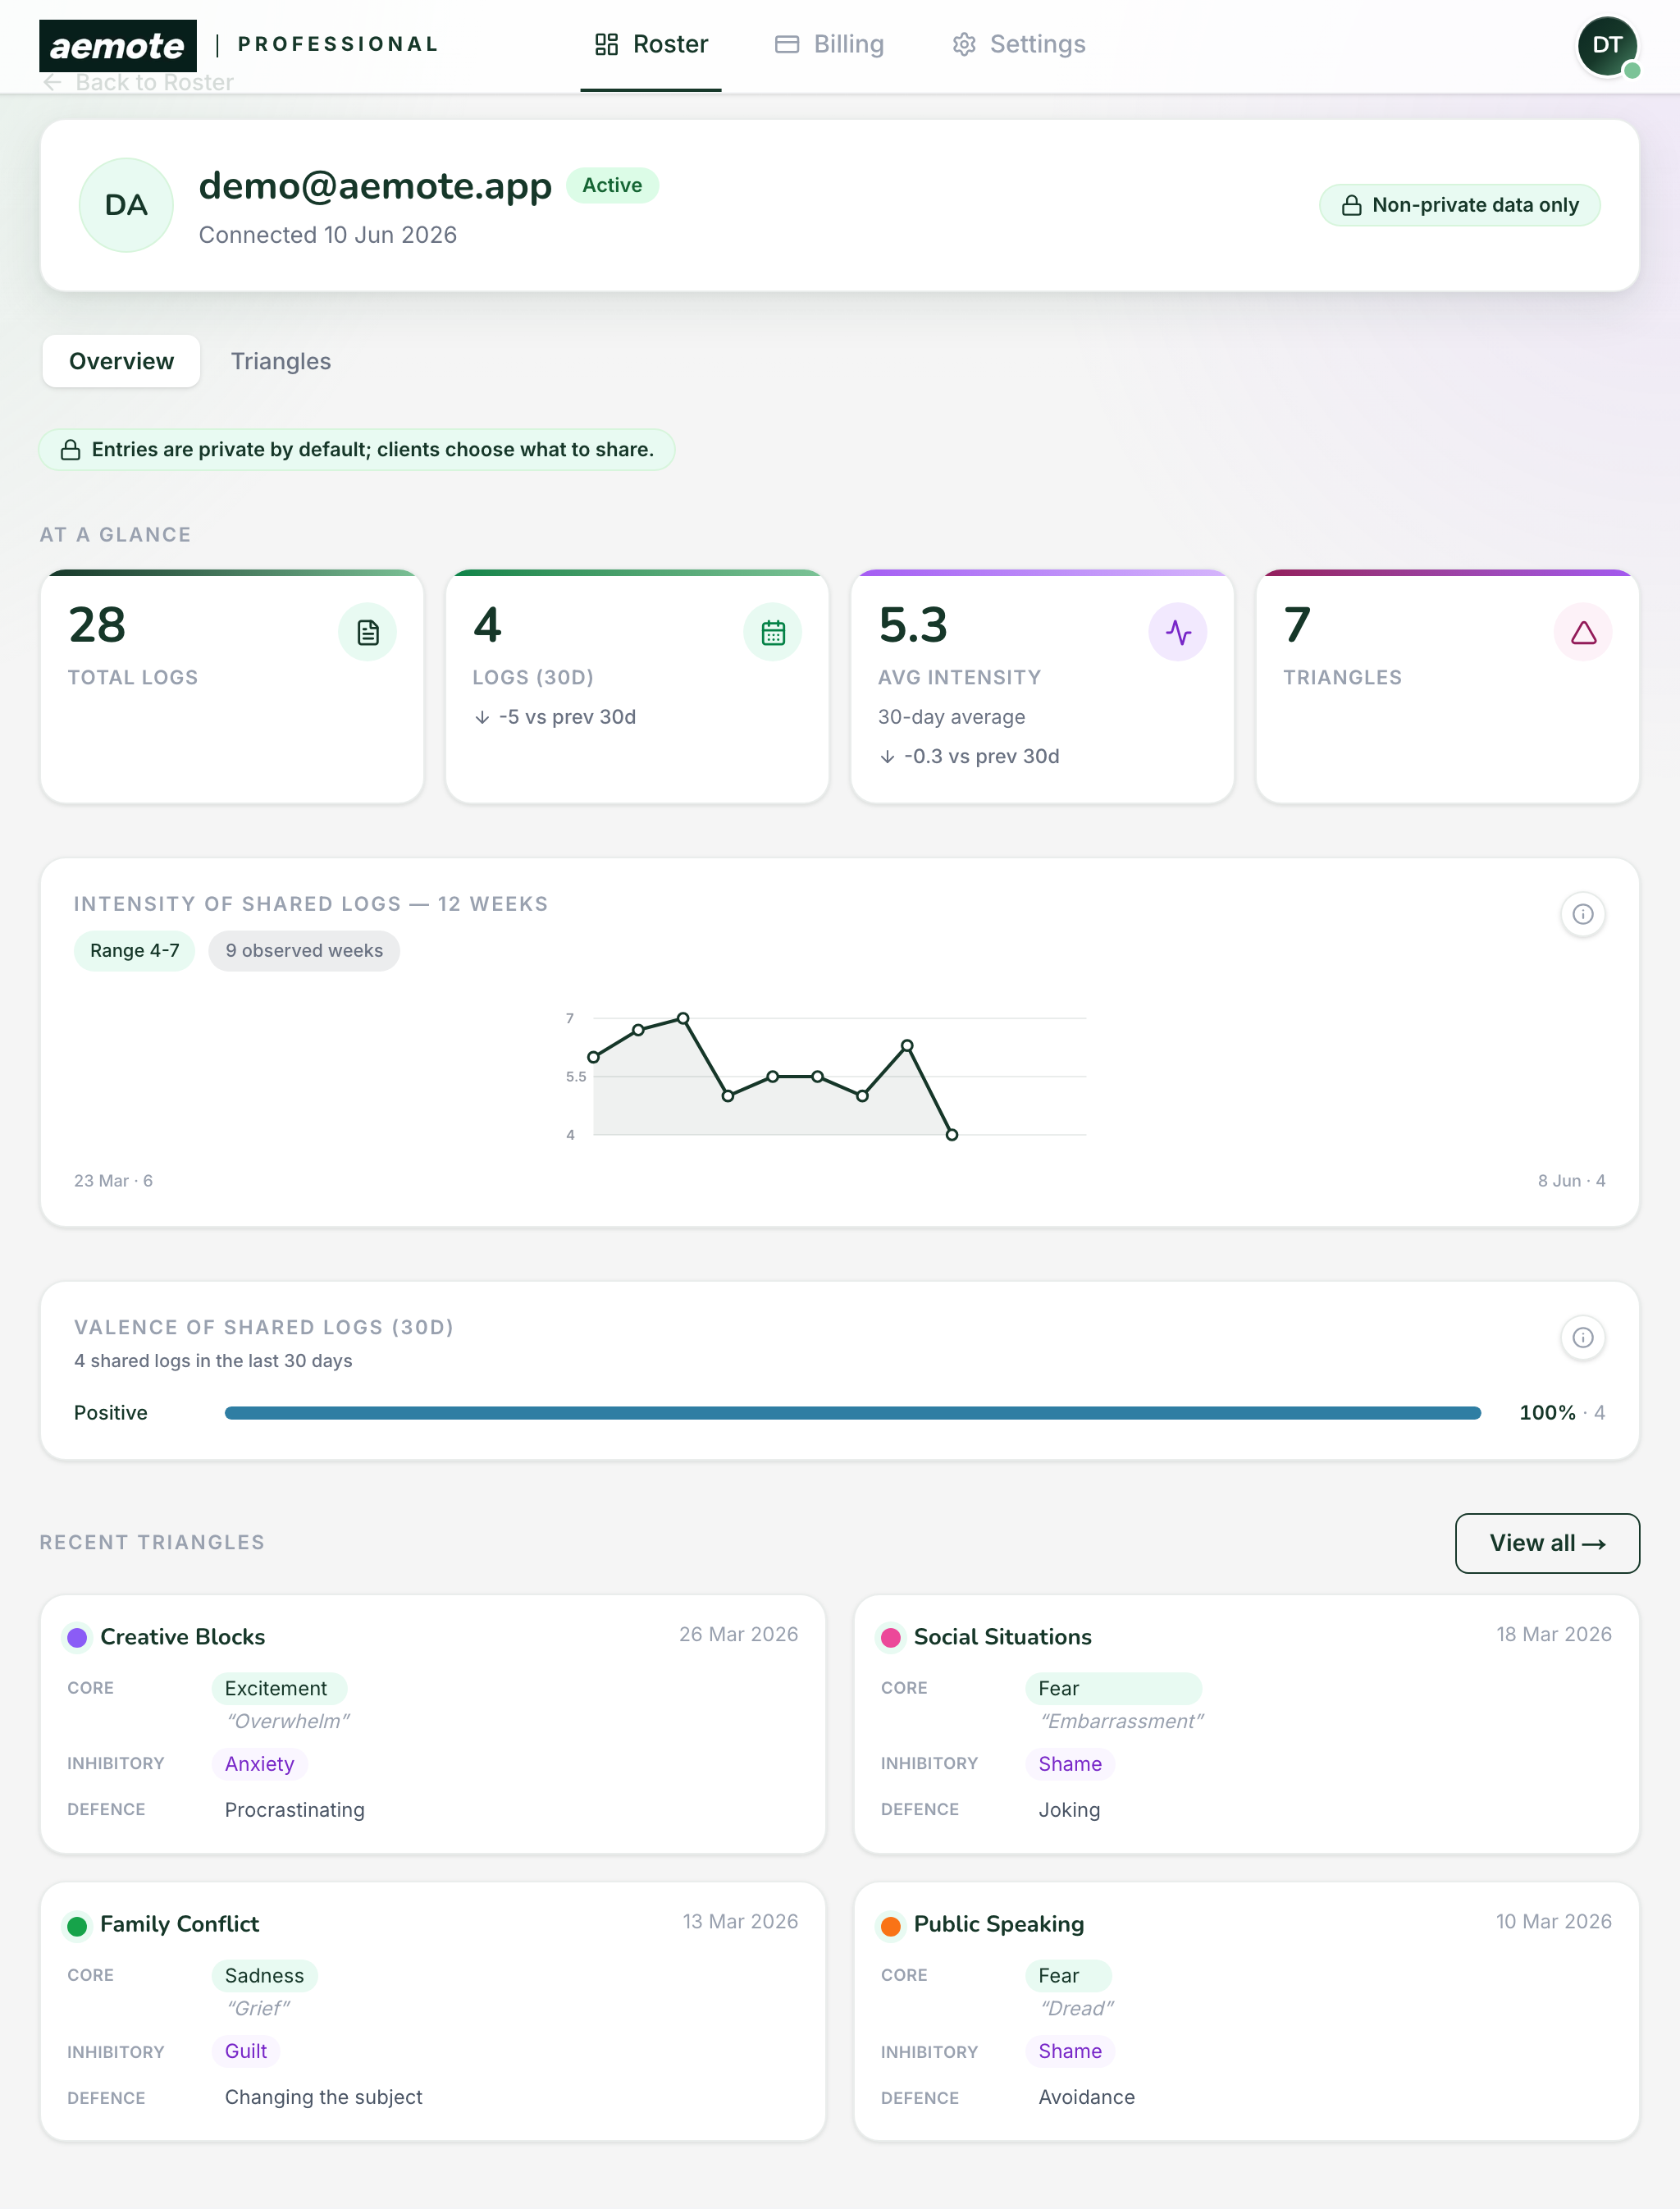Click the Total Logs document icon
Screen dimensions: 1680x2209
click(368, 633)
